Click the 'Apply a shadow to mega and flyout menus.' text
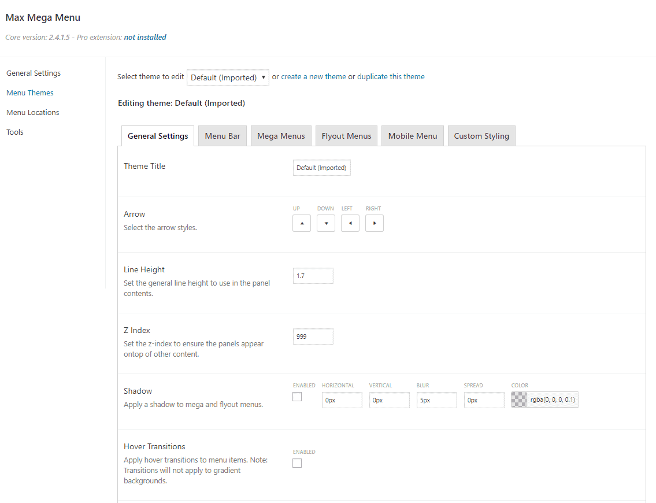This screenshot has height=503, width=656. tap(193, 405)
